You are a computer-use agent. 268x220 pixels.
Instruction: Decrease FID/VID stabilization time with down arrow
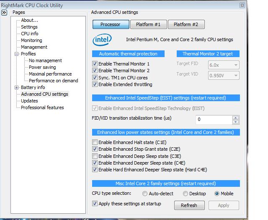click(x=235, y=122)
